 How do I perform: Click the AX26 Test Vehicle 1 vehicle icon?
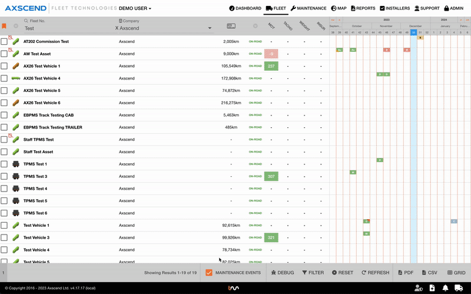(x=16, y=66)
